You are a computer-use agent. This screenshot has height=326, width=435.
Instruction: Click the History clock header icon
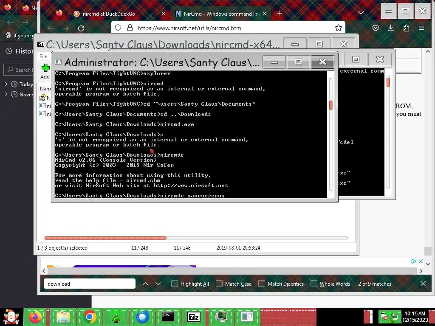pos(9,51)
